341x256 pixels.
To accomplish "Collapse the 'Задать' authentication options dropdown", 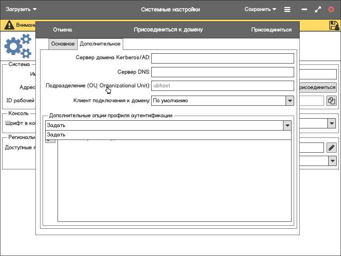I will click(x=287, y=125).
